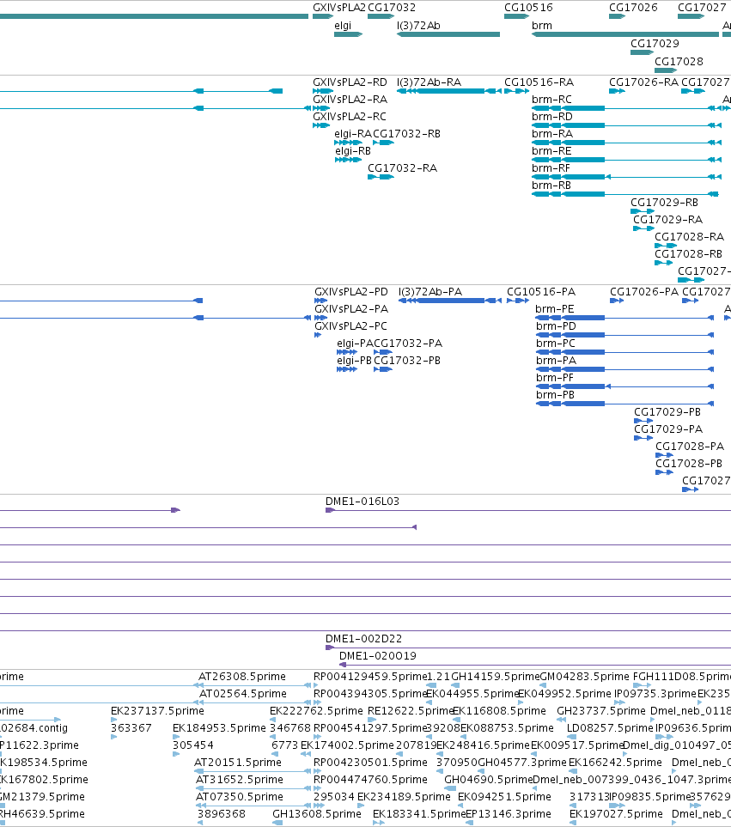Open EST EK234189.5prime
This screenshot has width=731, height=827.
tap(404, 797)
